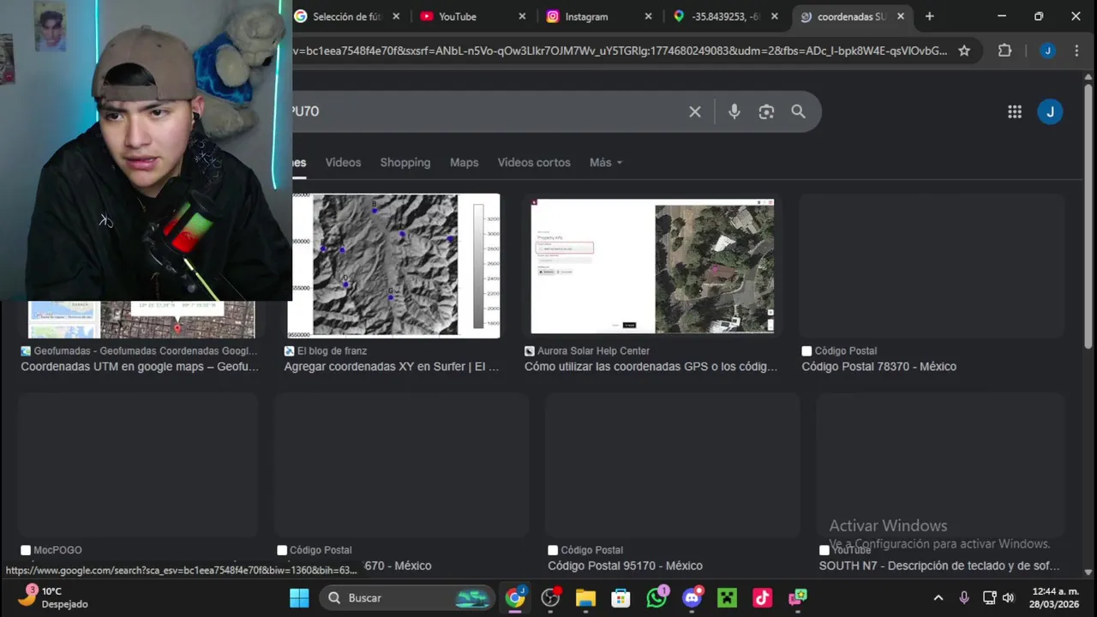Open OBS Studio from the taskbar
The width and height of the screenshot is (1097, 617).
coord(551,597)
